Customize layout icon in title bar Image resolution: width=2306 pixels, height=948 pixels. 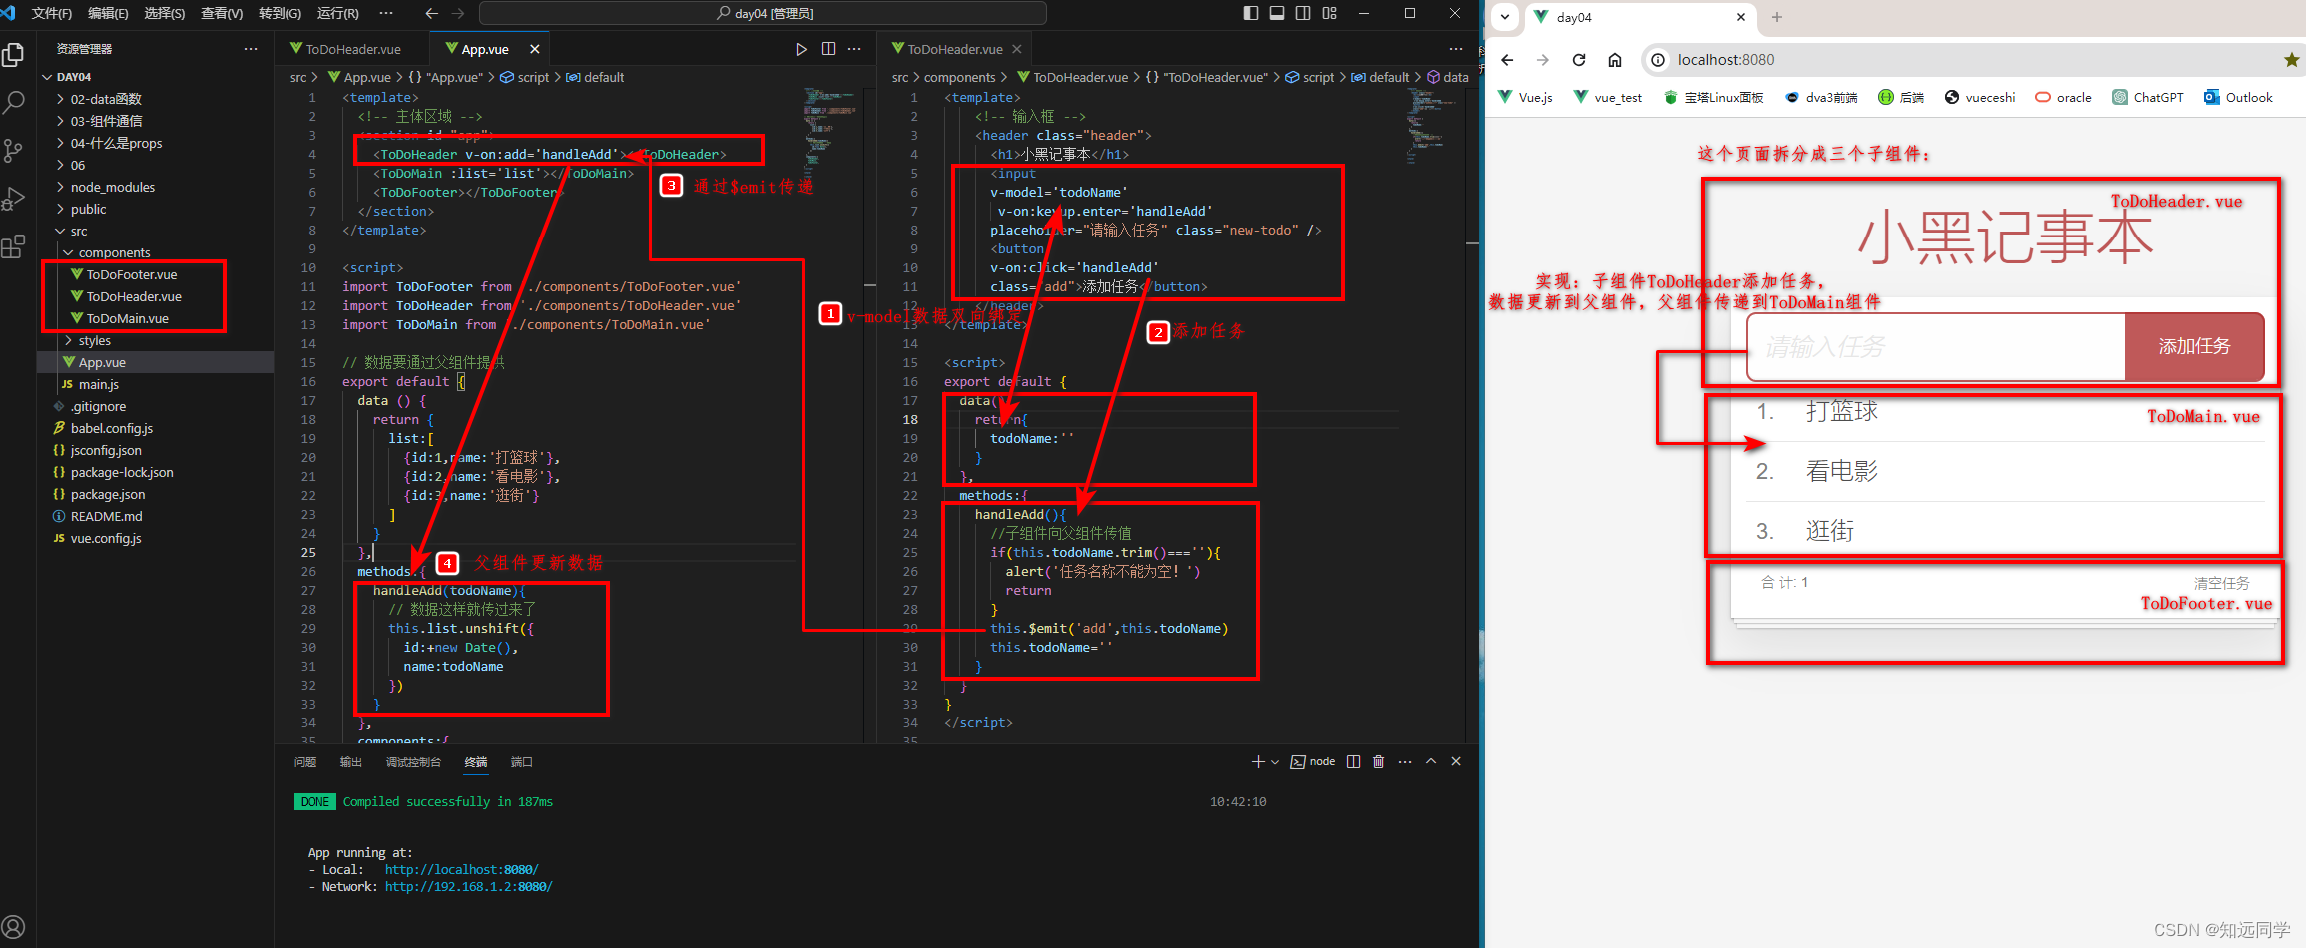point(1329,13)
